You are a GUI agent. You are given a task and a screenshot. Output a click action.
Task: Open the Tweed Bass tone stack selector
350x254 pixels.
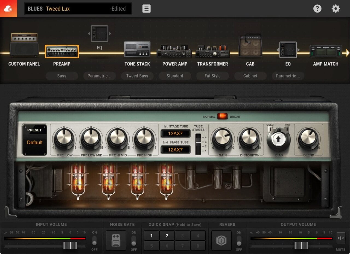[137, 76]
